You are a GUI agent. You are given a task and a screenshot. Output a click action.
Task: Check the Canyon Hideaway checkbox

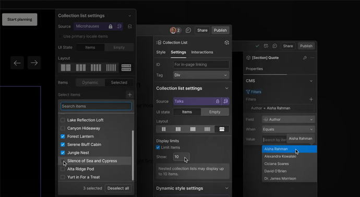(63, 128)
